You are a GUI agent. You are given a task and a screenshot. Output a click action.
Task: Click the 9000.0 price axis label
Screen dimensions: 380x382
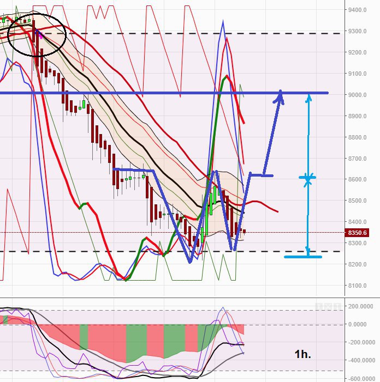tap(357, 95)
